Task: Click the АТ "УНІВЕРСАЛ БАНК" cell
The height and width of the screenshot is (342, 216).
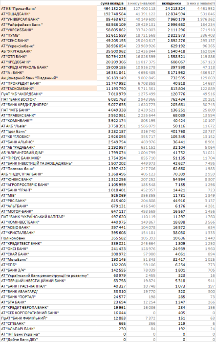Action: pyautogui.click(x=49, y=19)
